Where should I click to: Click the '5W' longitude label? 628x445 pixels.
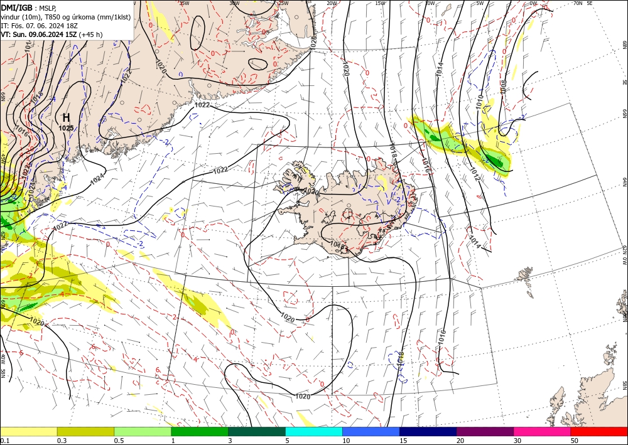click(x=480, y=3)
